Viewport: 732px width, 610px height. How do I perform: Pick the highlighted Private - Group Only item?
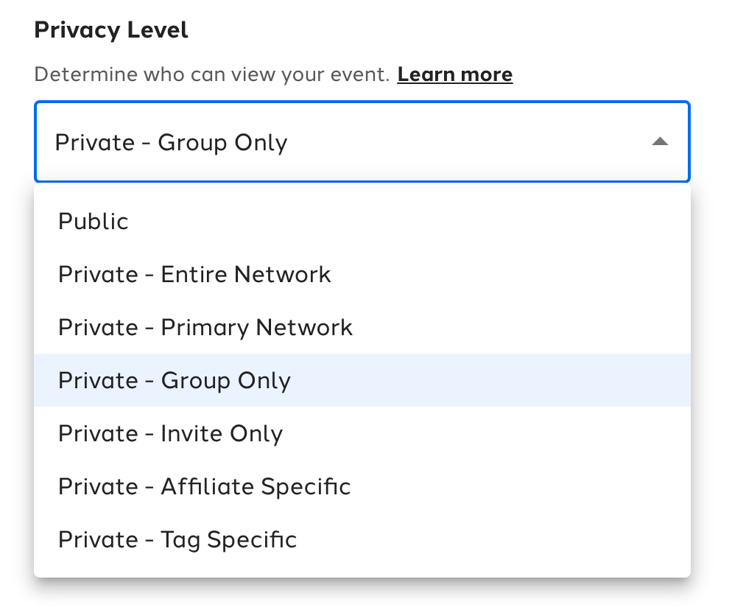coord(175,381)
